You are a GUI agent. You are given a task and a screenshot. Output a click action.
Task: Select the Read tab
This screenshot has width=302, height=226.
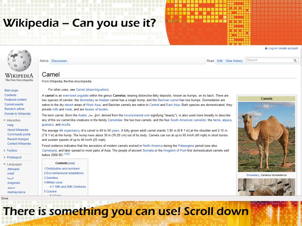(210, 61)
